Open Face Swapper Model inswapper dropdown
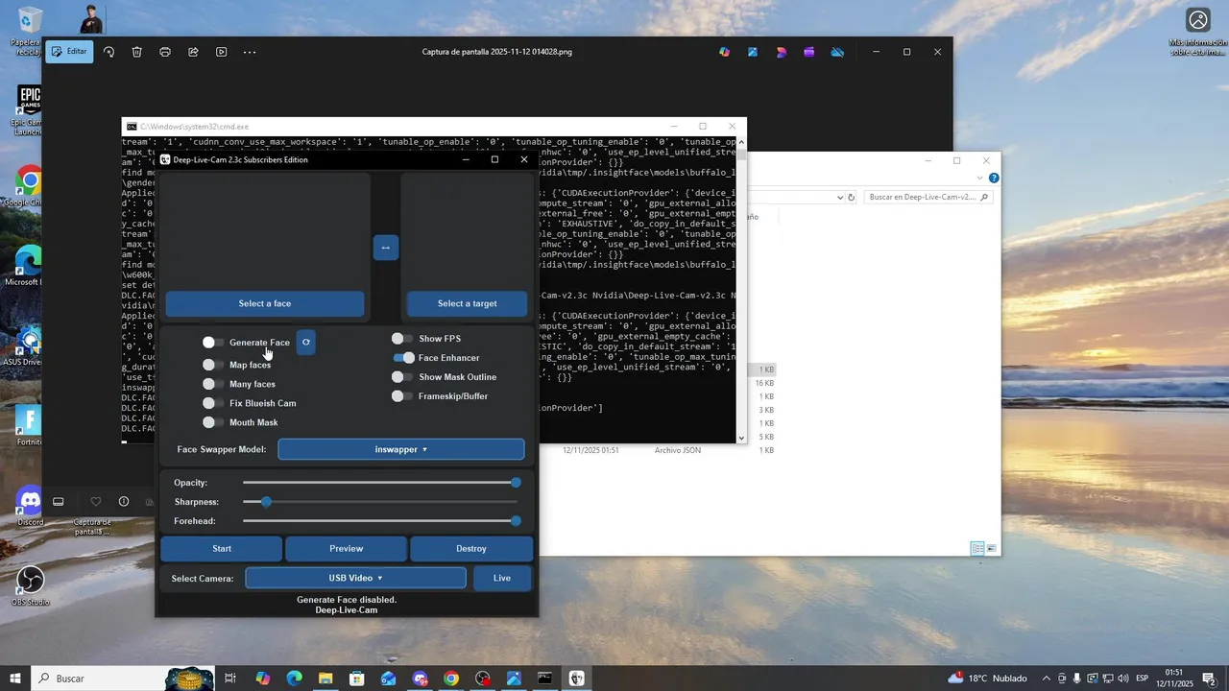The width and height of the screenshot is (1229, 691). [x=401, y=449]
